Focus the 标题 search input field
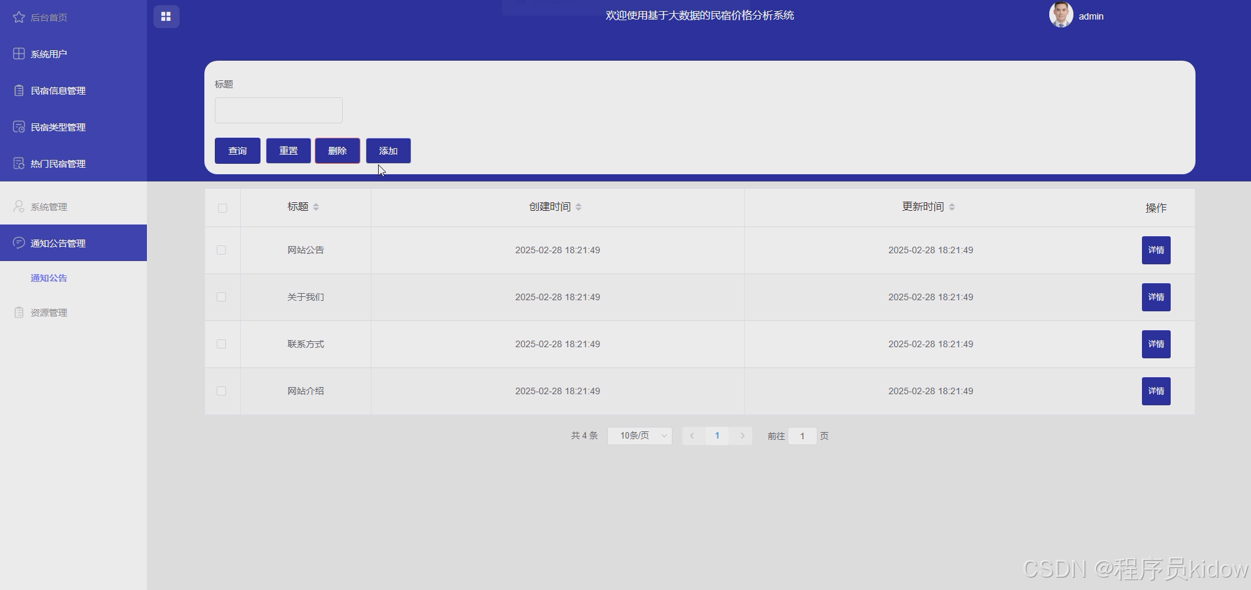Viewport: 1251px width, 590px height. pyautogui.click(x=279, y=110)
